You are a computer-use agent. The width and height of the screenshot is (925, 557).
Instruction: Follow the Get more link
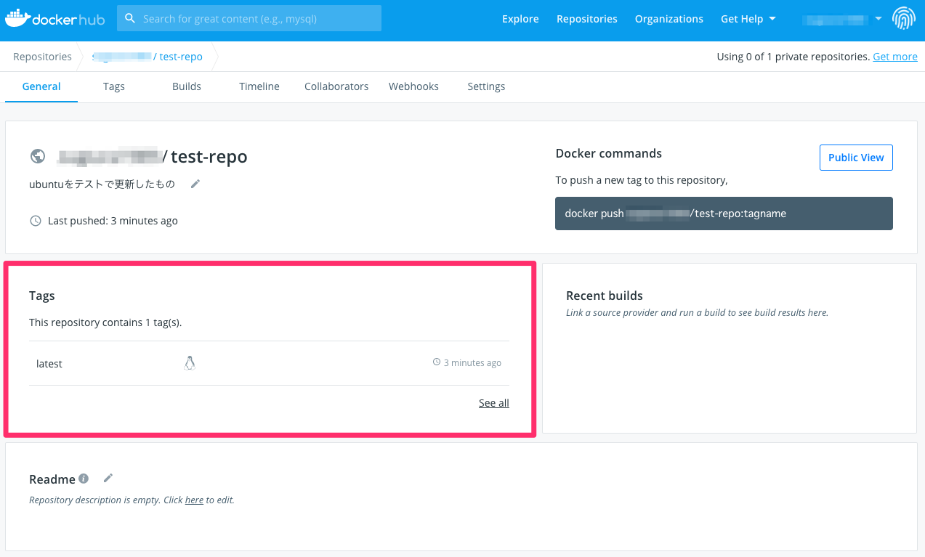(895, 57)
